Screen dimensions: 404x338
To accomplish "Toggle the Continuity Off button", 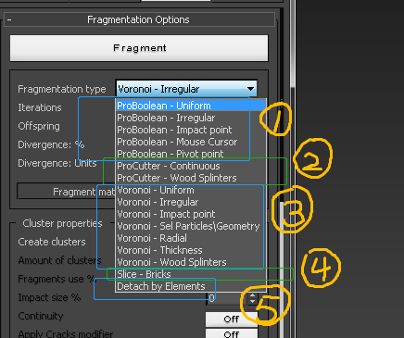I will tap(232, 319).
